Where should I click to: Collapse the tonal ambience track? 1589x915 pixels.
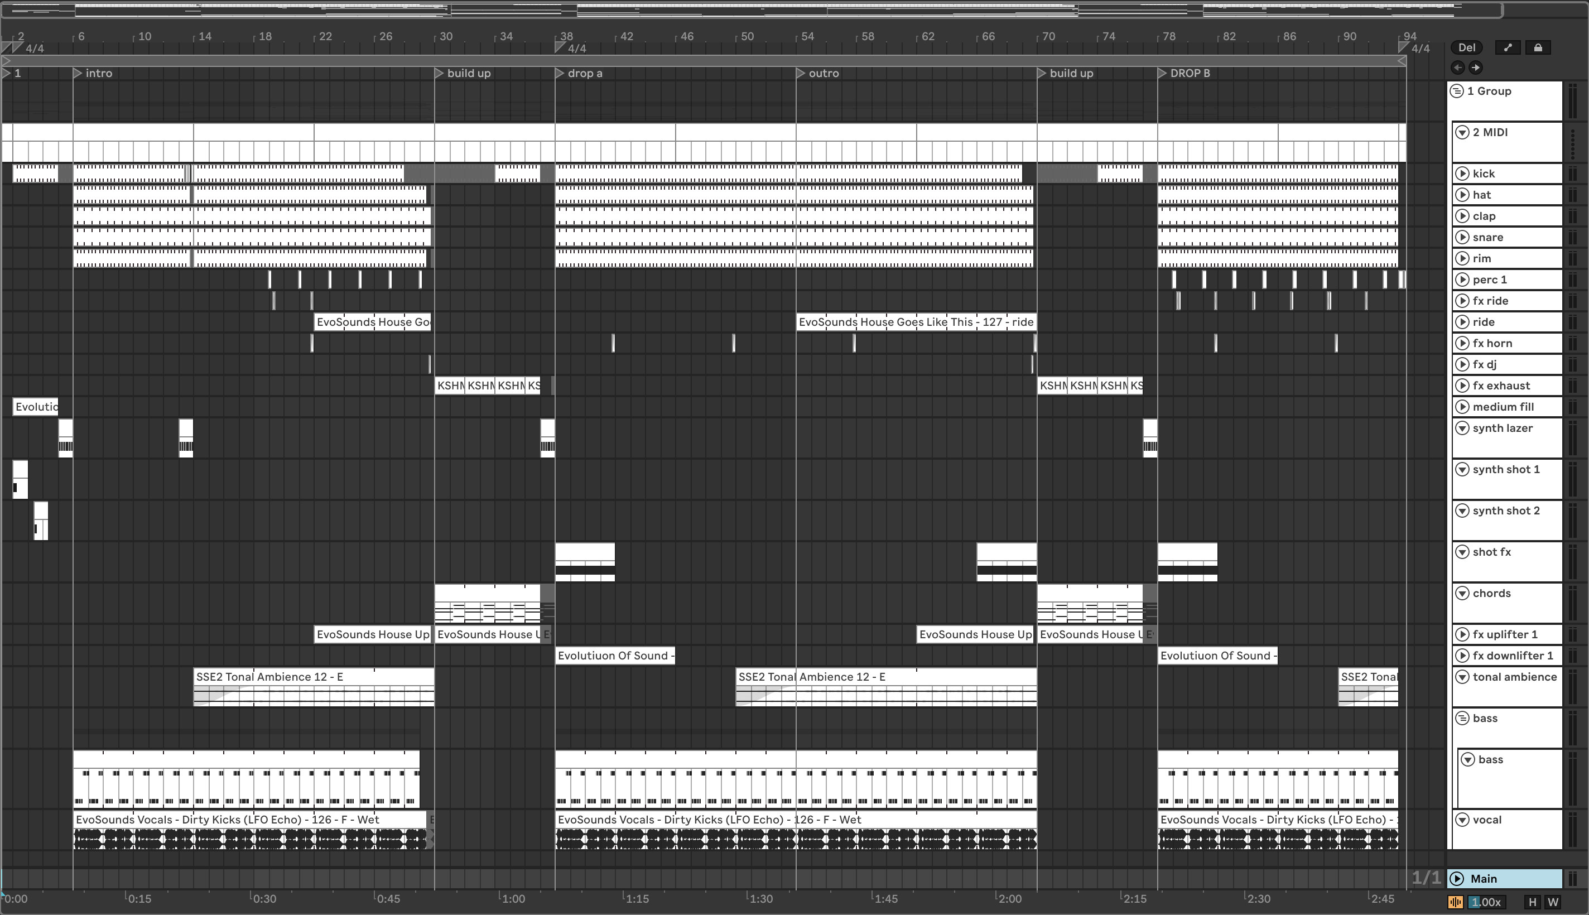pos(1462,677)
